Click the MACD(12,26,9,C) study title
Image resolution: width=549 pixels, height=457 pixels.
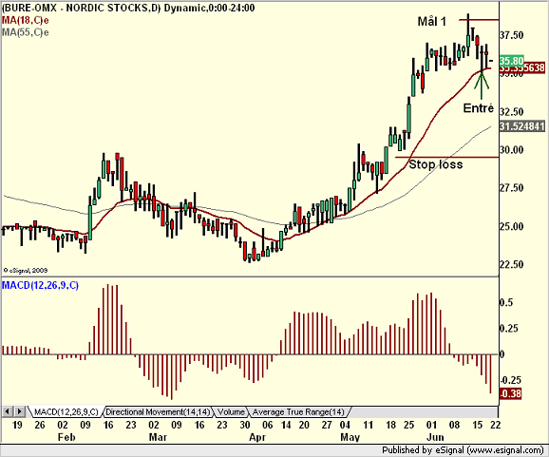pos(40,285)
